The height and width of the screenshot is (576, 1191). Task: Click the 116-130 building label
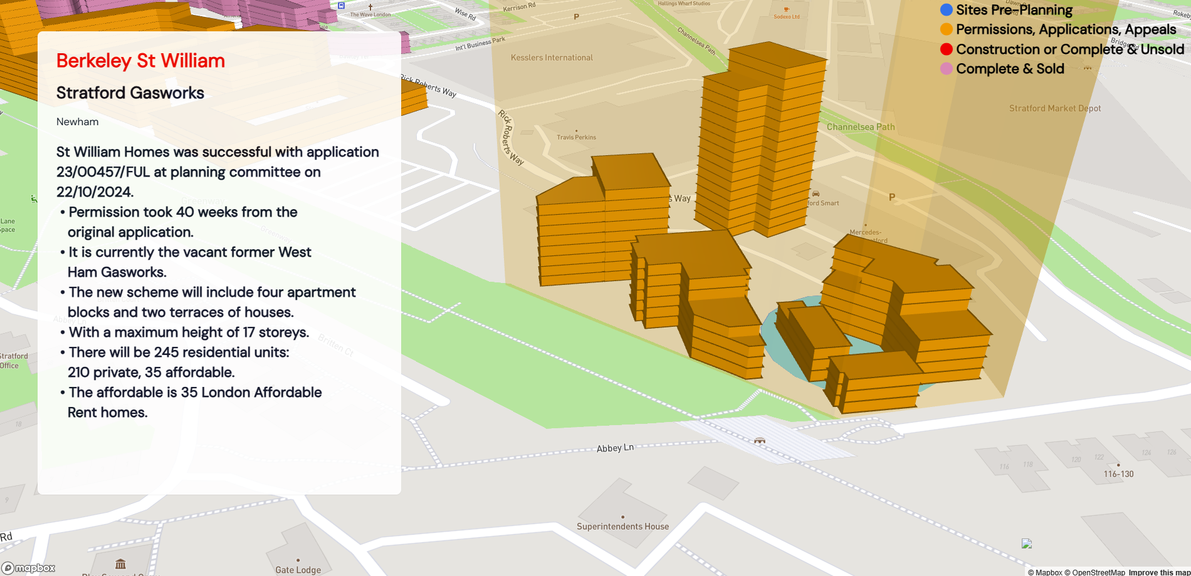[x=1119, y=474]
